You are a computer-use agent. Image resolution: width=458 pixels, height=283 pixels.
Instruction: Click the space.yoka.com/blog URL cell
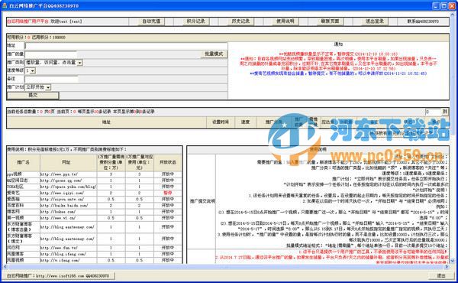tap(69, 187)
